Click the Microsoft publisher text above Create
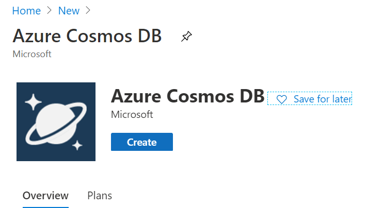 tap(132, 114)
